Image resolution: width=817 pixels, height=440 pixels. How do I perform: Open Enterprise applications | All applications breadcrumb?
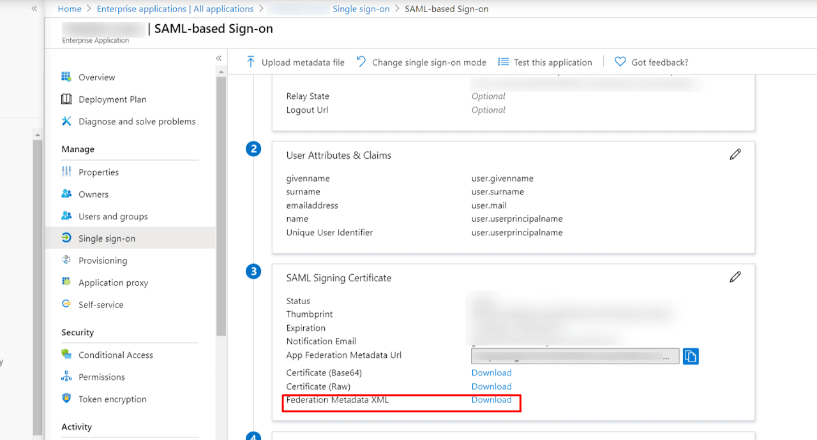[x=175, y=9]
